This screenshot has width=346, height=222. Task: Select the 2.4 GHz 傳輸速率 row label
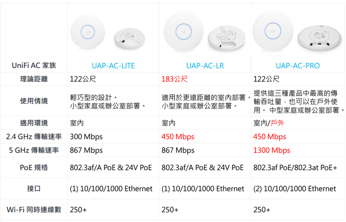click(34, 137)
